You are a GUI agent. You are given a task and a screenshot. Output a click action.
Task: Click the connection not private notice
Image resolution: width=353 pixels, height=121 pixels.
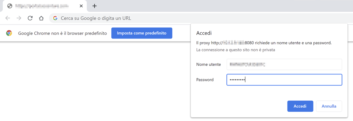[236, 50]
